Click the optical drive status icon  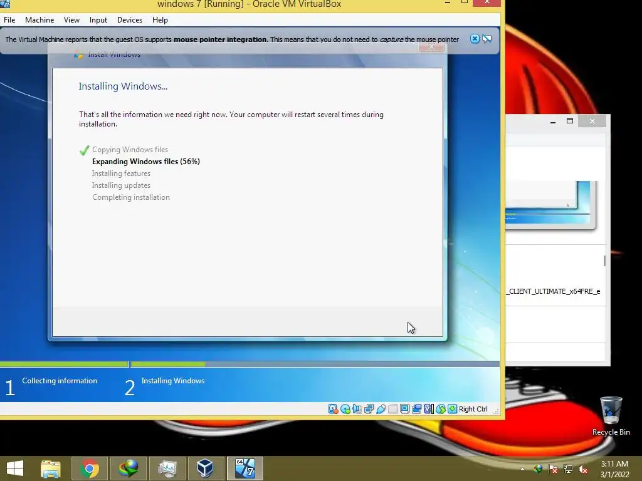(x=345, y=408)
